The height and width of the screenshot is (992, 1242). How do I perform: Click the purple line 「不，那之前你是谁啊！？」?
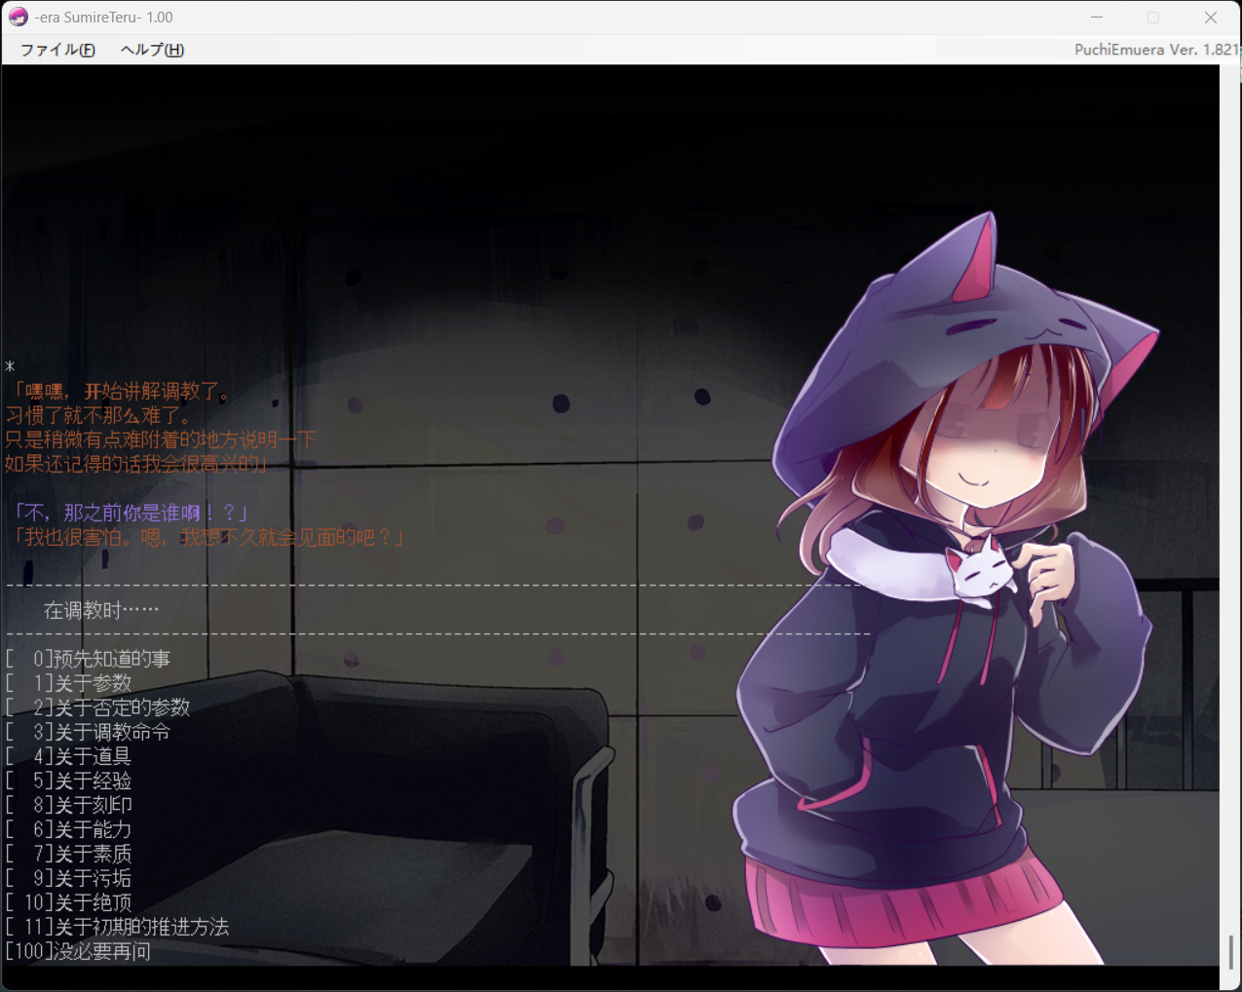click(131, 513)
